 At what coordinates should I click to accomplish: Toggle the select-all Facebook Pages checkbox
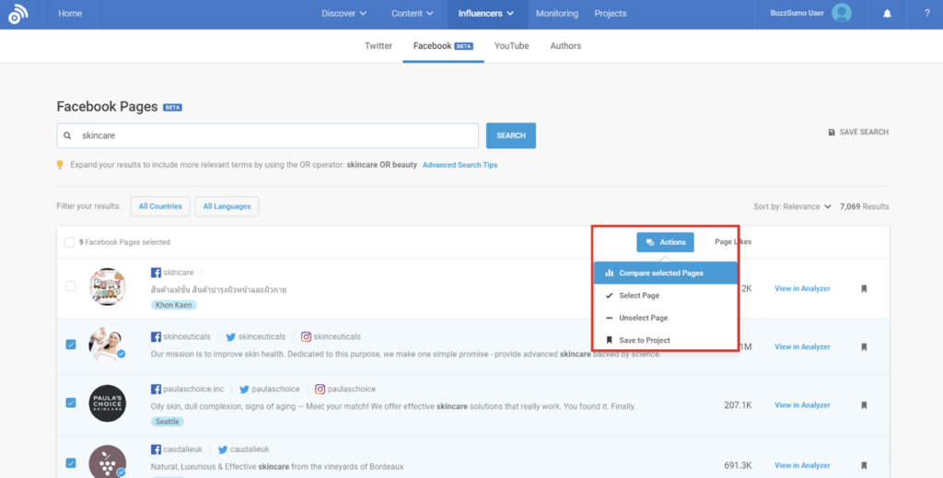pyautogui.click(x=69, y=242)
